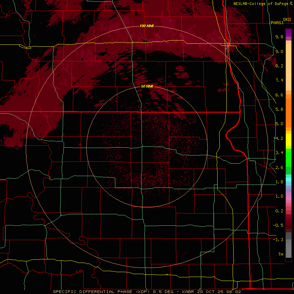Select the yellow band of the color scale
294x294 pixels.
click(288, 140)
